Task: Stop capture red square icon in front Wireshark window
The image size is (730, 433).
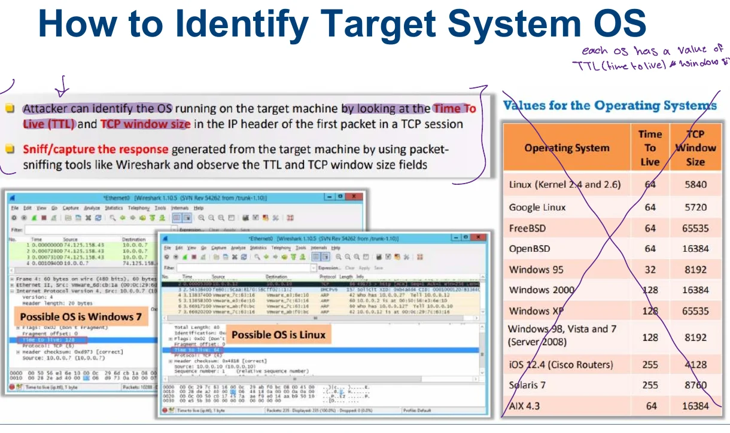Action: [x=194, y=257]
